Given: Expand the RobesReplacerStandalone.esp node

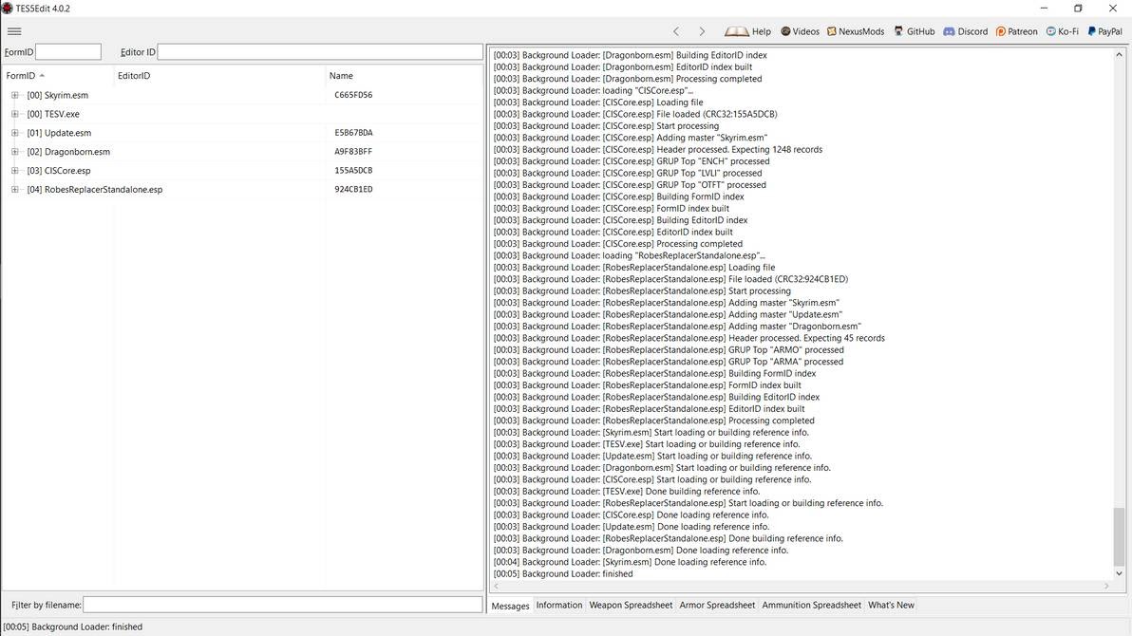Looking at the screenshot, I should [14, 189].
